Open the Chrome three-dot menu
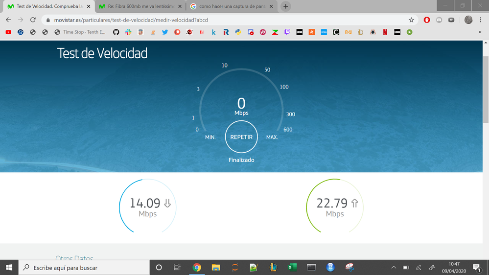489x275 pixels. (481, 20)
